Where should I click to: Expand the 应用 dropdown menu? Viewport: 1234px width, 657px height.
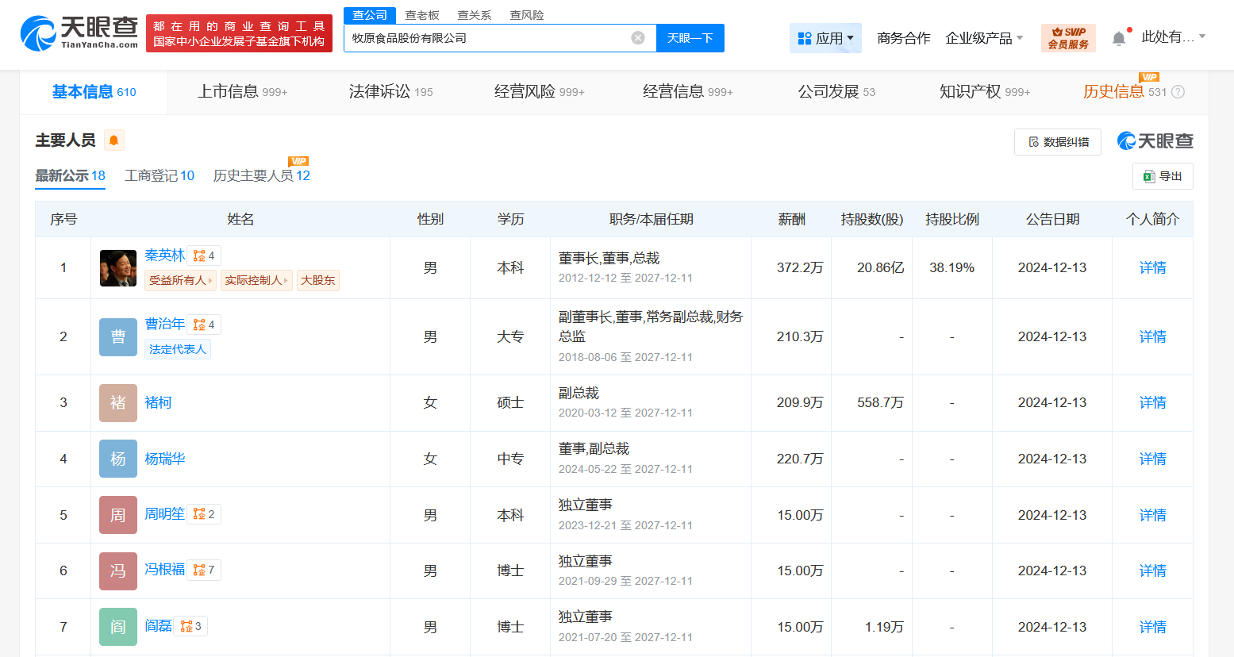825,38
